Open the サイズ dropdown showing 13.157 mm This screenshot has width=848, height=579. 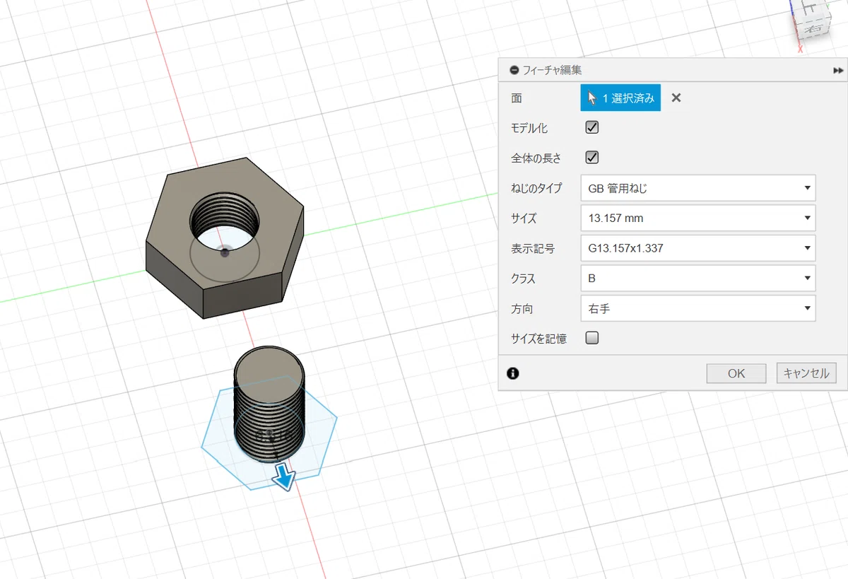(x=698, y=218)
